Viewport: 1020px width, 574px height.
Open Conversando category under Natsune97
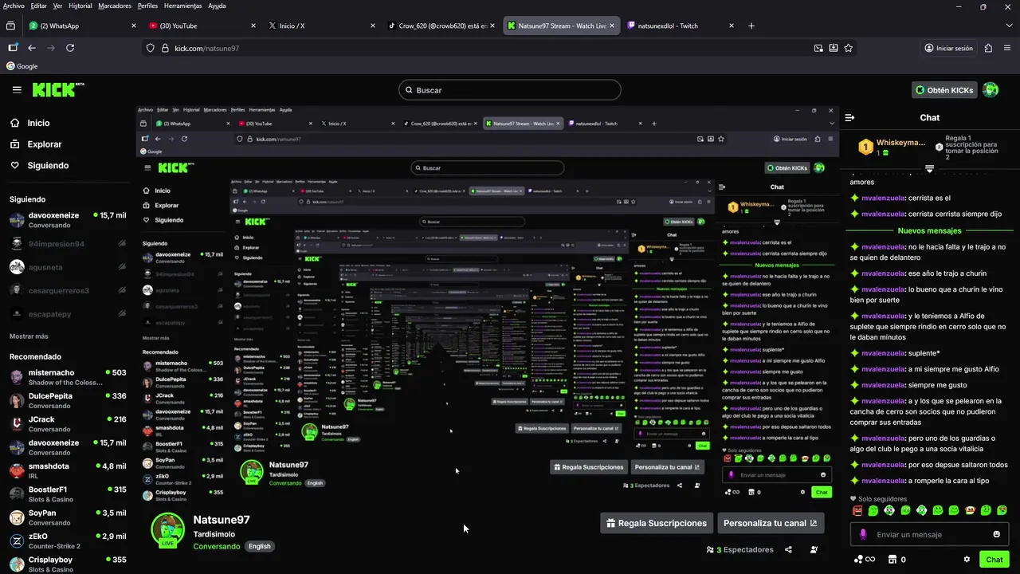point(216,546)
